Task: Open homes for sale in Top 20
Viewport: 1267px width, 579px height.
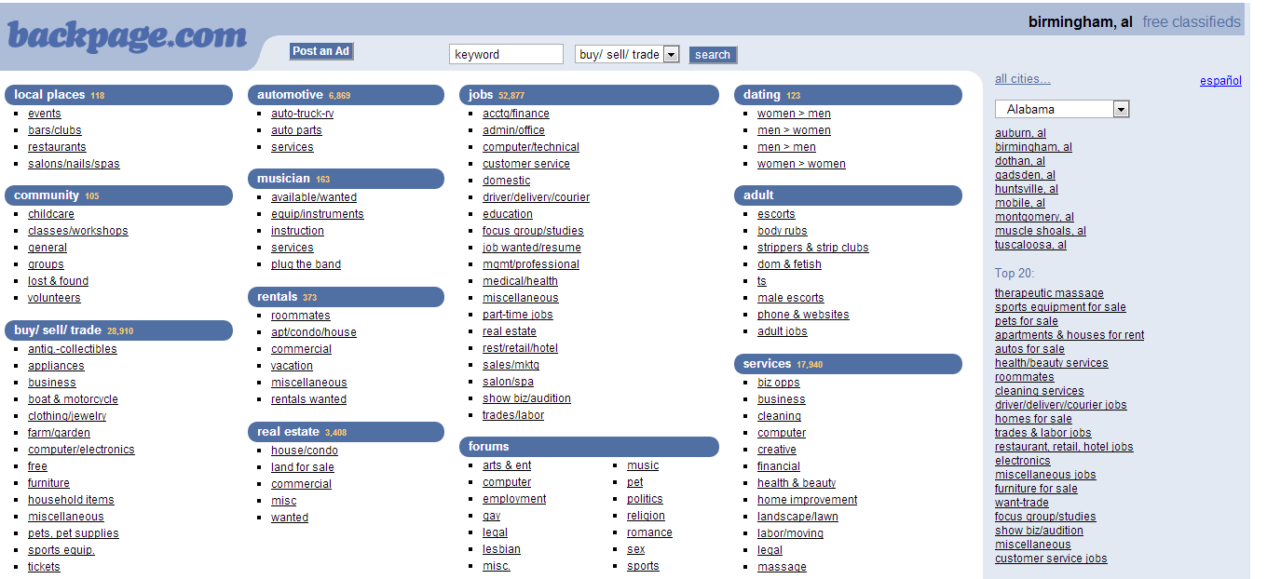Action: click(1033, 419)
